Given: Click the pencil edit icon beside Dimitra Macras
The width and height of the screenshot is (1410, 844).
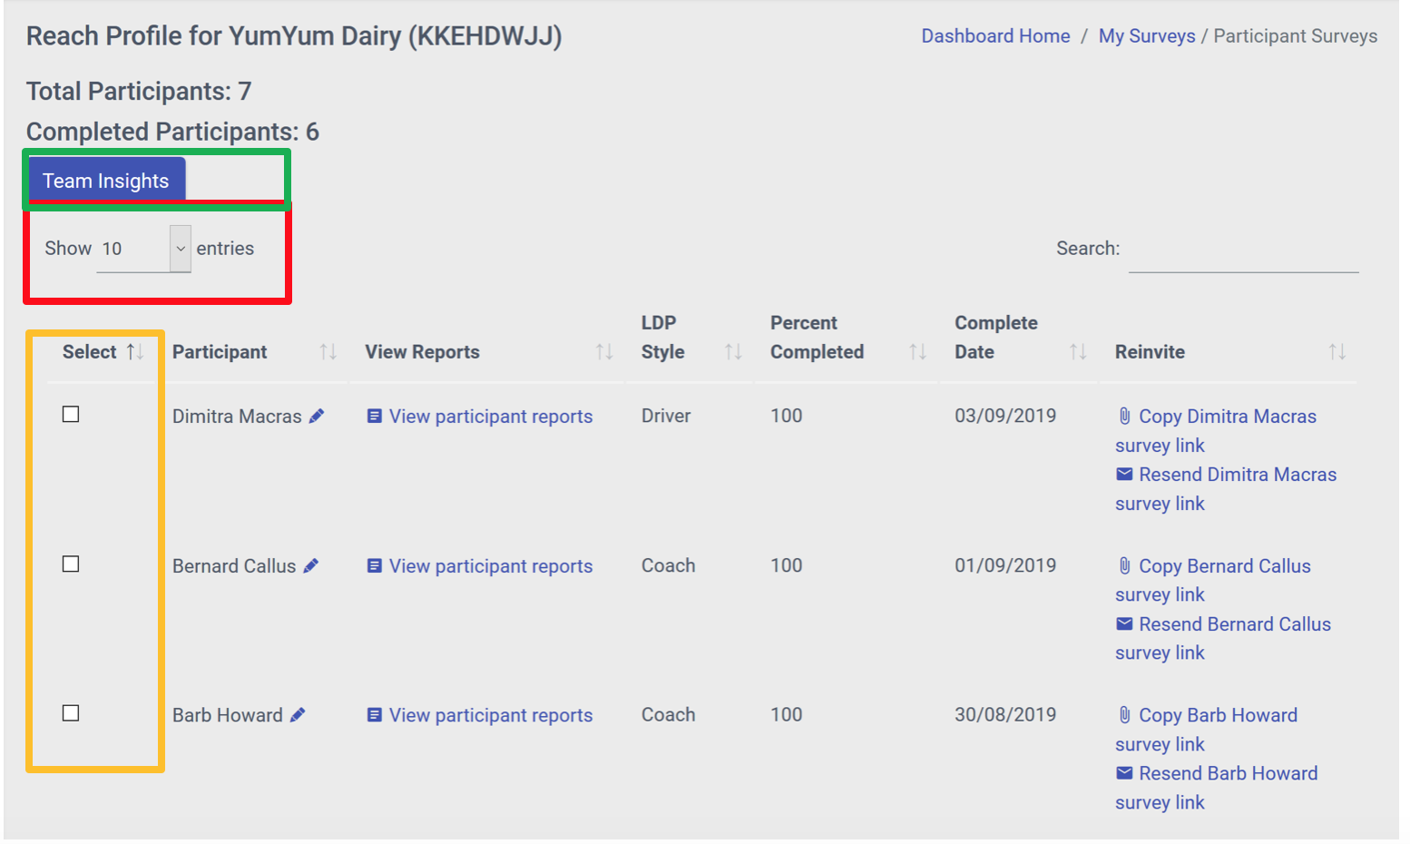Looking at the screenshot, I should [317, 415].
